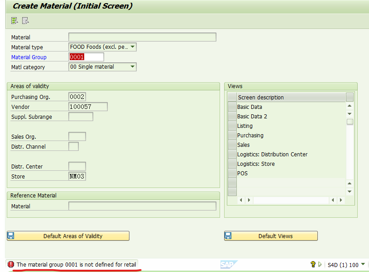369x272 pixels.
Task: Select the Listing view row selector
Action: [x=232, y=126]
